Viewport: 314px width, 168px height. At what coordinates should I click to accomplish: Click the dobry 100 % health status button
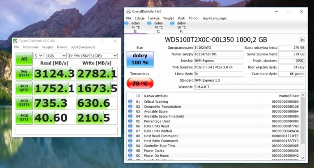coord(140,59)
